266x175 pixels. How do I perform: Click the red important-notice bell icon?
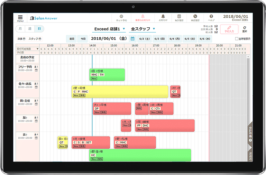click(143, 18)
